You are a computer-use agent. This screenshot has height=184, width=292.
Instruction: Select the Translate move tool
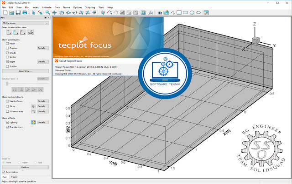(x=54, y=13)
